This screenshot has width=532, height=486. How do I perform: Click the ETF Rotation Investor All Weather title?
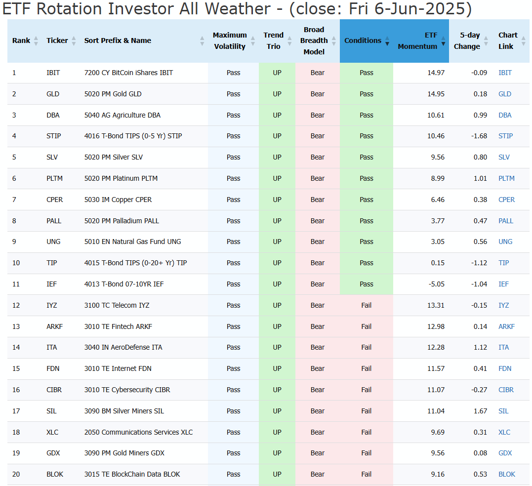[x=237, y=8]
